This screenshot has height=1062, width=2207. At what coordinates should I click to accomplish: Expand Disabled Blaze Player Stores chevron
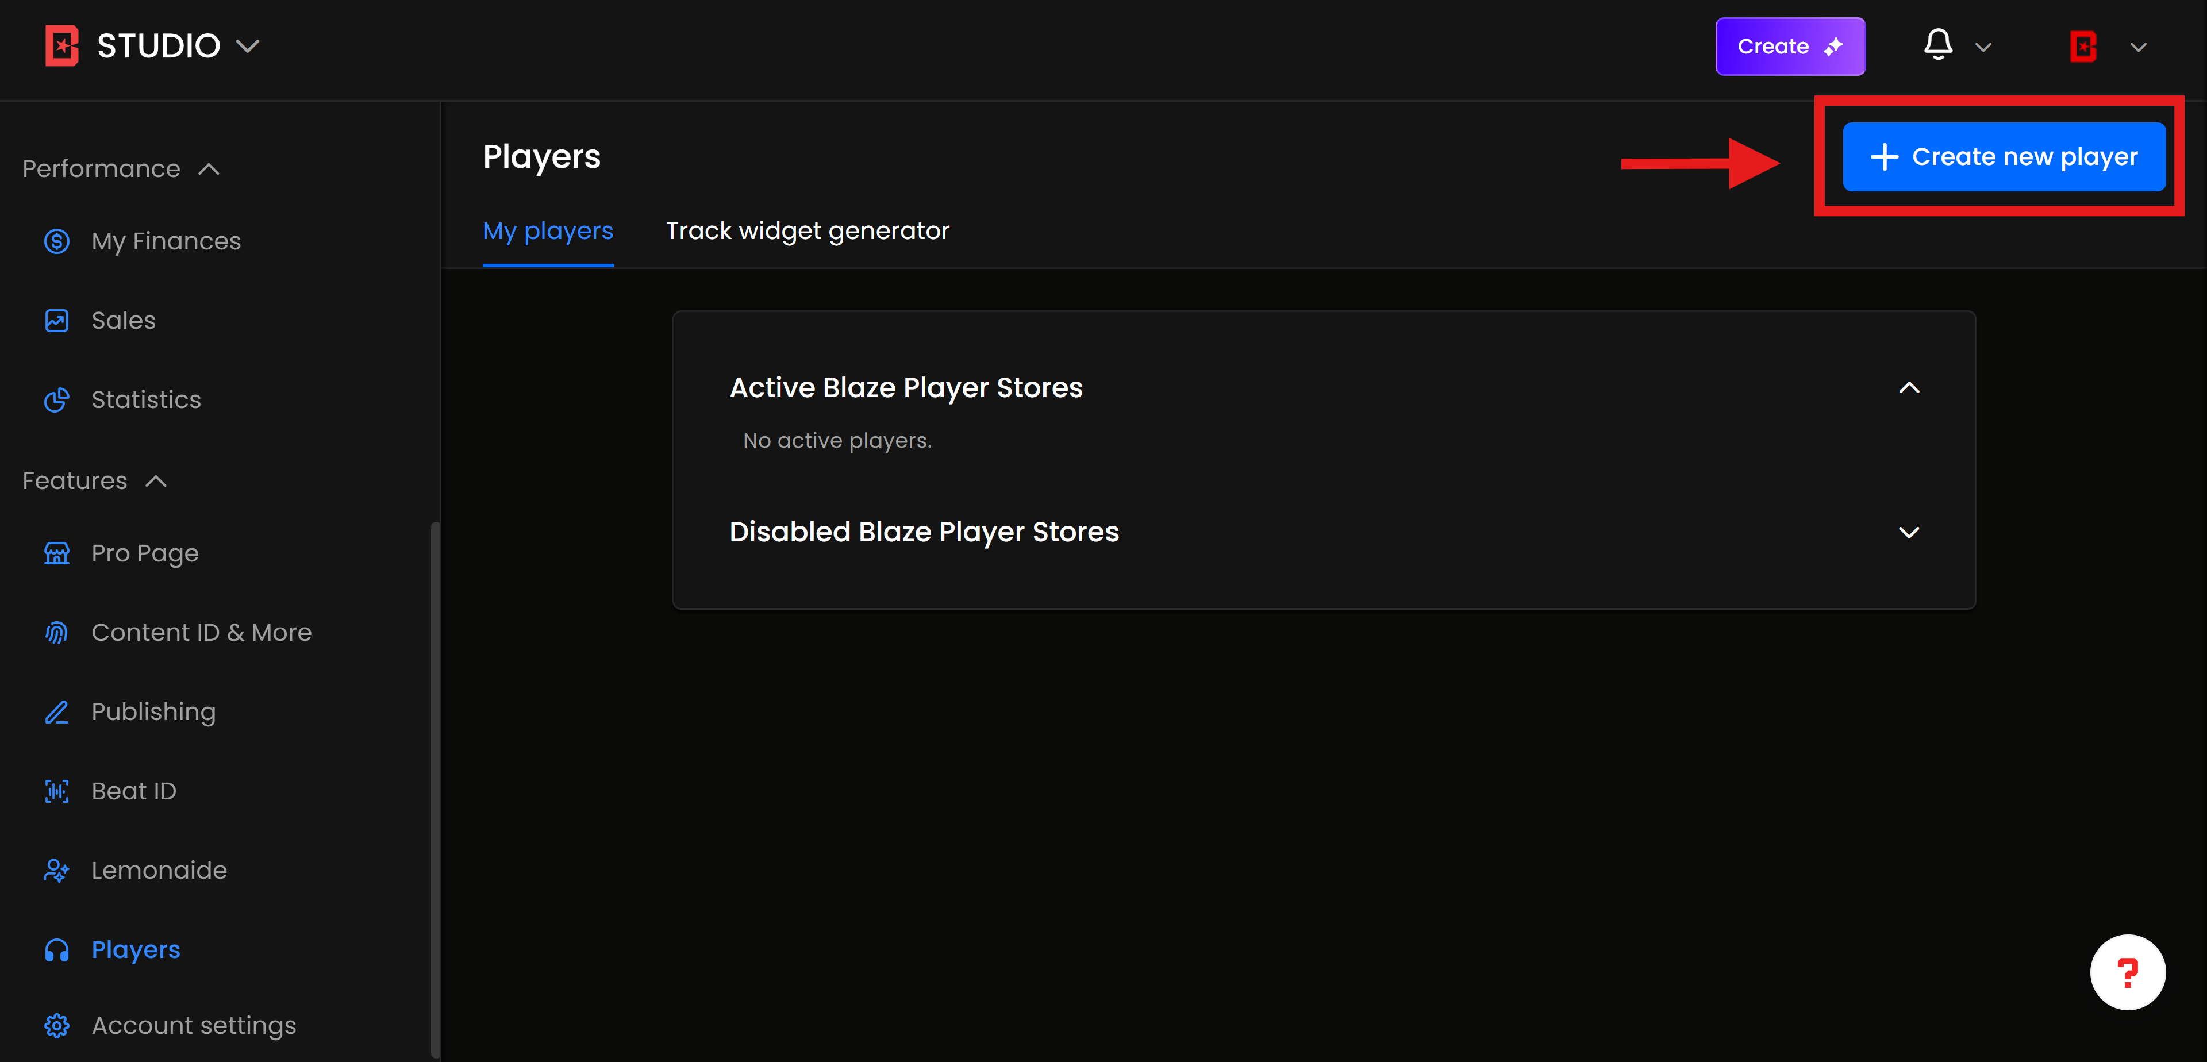coord(1909,532)
